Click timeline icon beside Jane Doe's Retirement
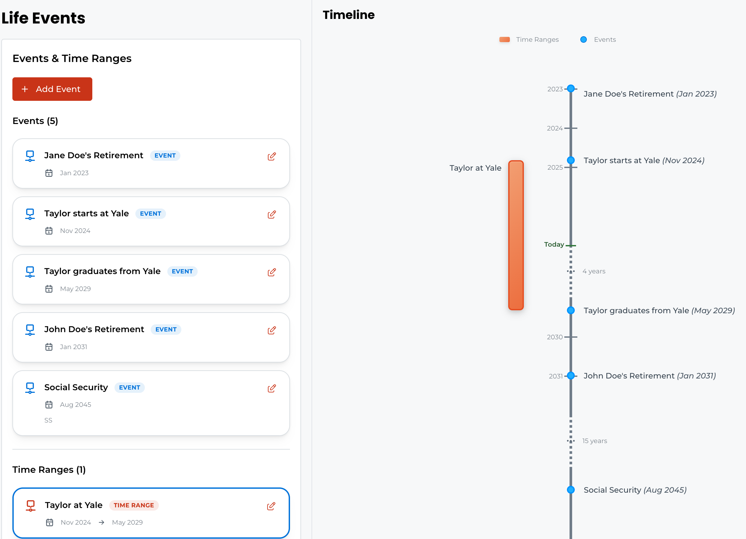 (x=30, y=156)
